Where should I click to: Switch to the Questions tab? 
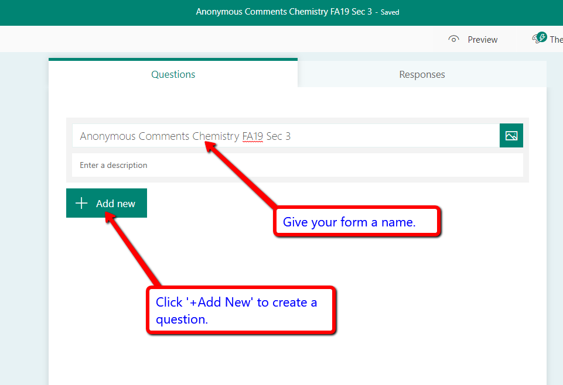coord(173,74)
